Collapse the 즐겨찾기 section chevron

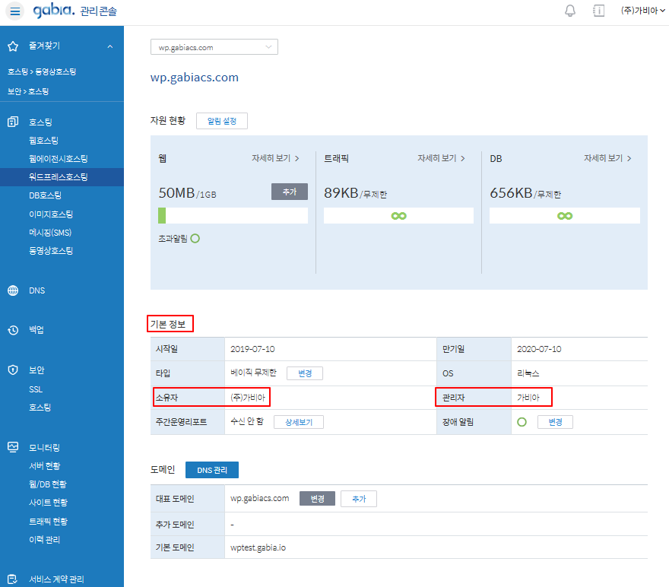[110, 46]
